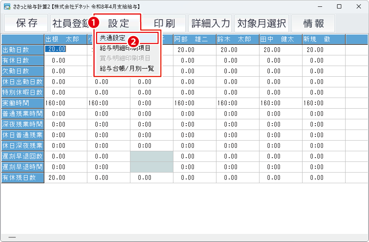This screenshot has width=369, height=242.
Task: Select 給与台帳/月別一覧 menu item
Action: (127, 68)
